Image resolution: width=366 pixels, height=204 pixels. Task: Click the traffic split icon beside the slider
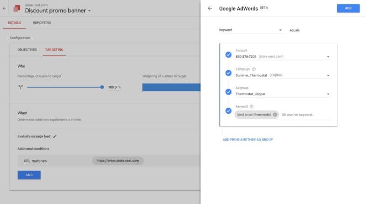[x=21, y=87]
